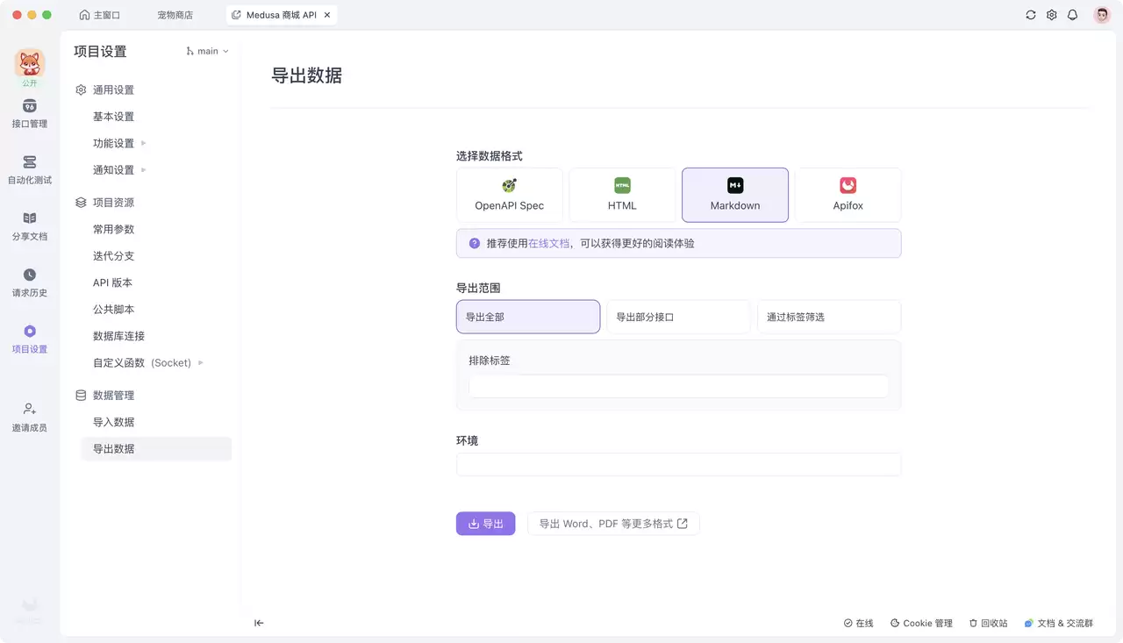
Task: Open the 环境 select field
Action: coord(678,464)
